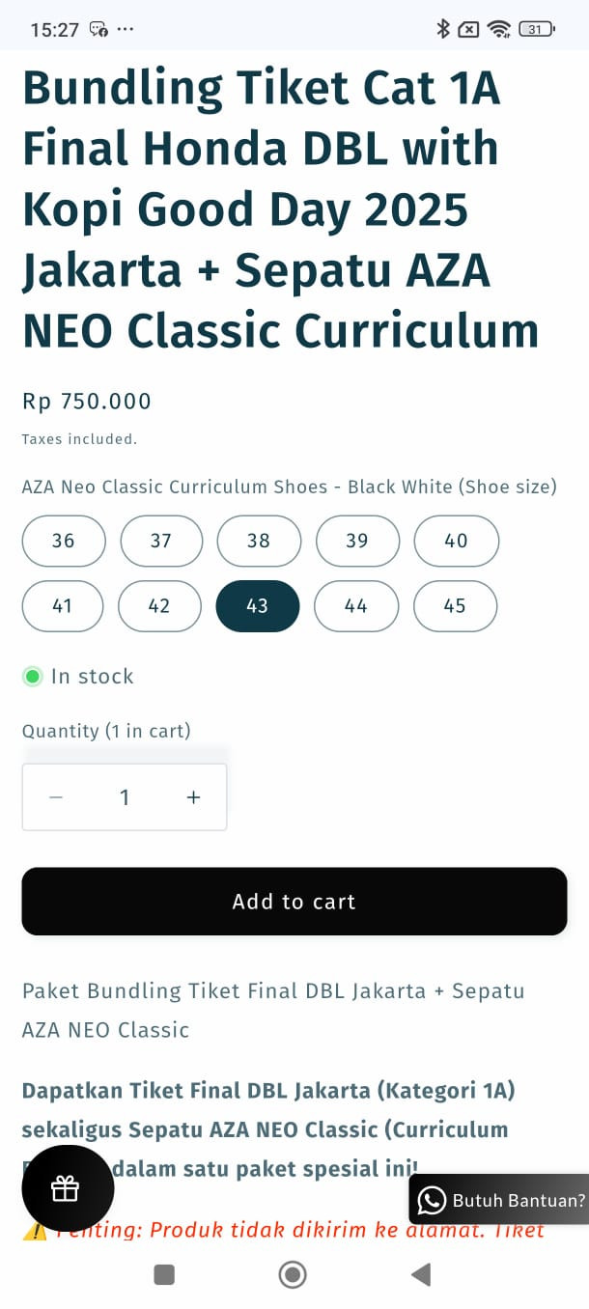589x1309 pixels.
Task: Select shoe size 36
Action: pyautogui.click(x=63, y=542)
